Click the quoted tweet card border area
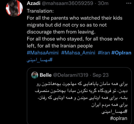This screenshot has width=134, height=124. coord(79,96)
